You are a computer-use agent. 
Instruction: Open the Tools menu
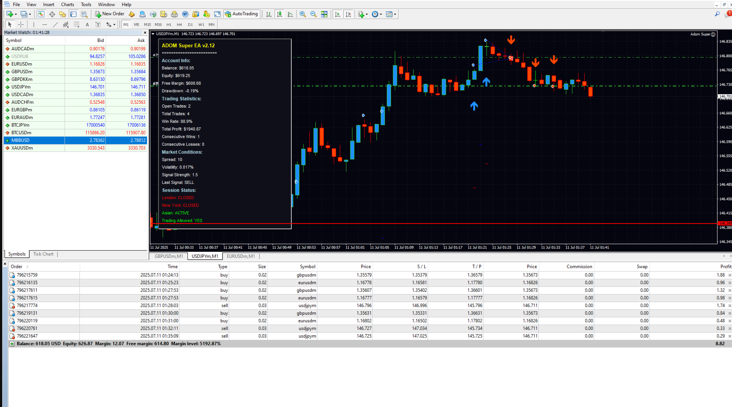[x=86, y=5]
